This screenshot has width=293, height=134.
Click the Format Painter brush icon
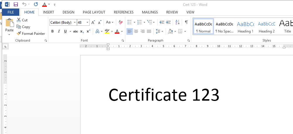point(19,33)
